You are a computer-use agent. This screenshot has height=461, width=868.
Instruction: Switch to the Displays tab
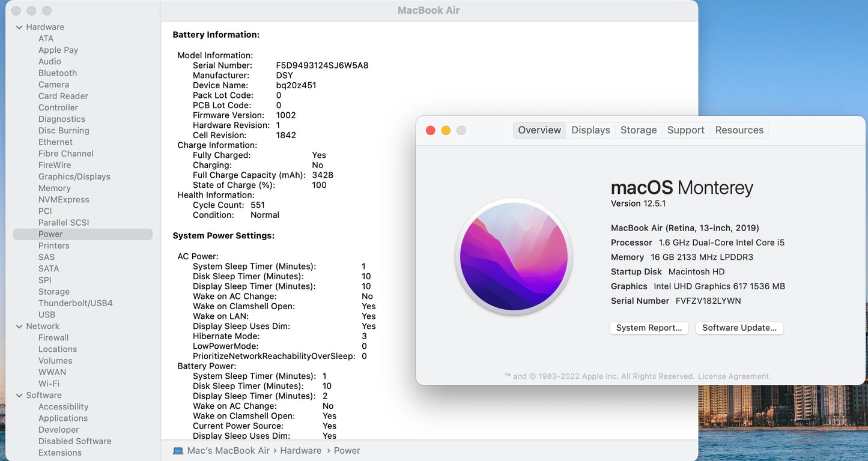[x=590, y=130]
